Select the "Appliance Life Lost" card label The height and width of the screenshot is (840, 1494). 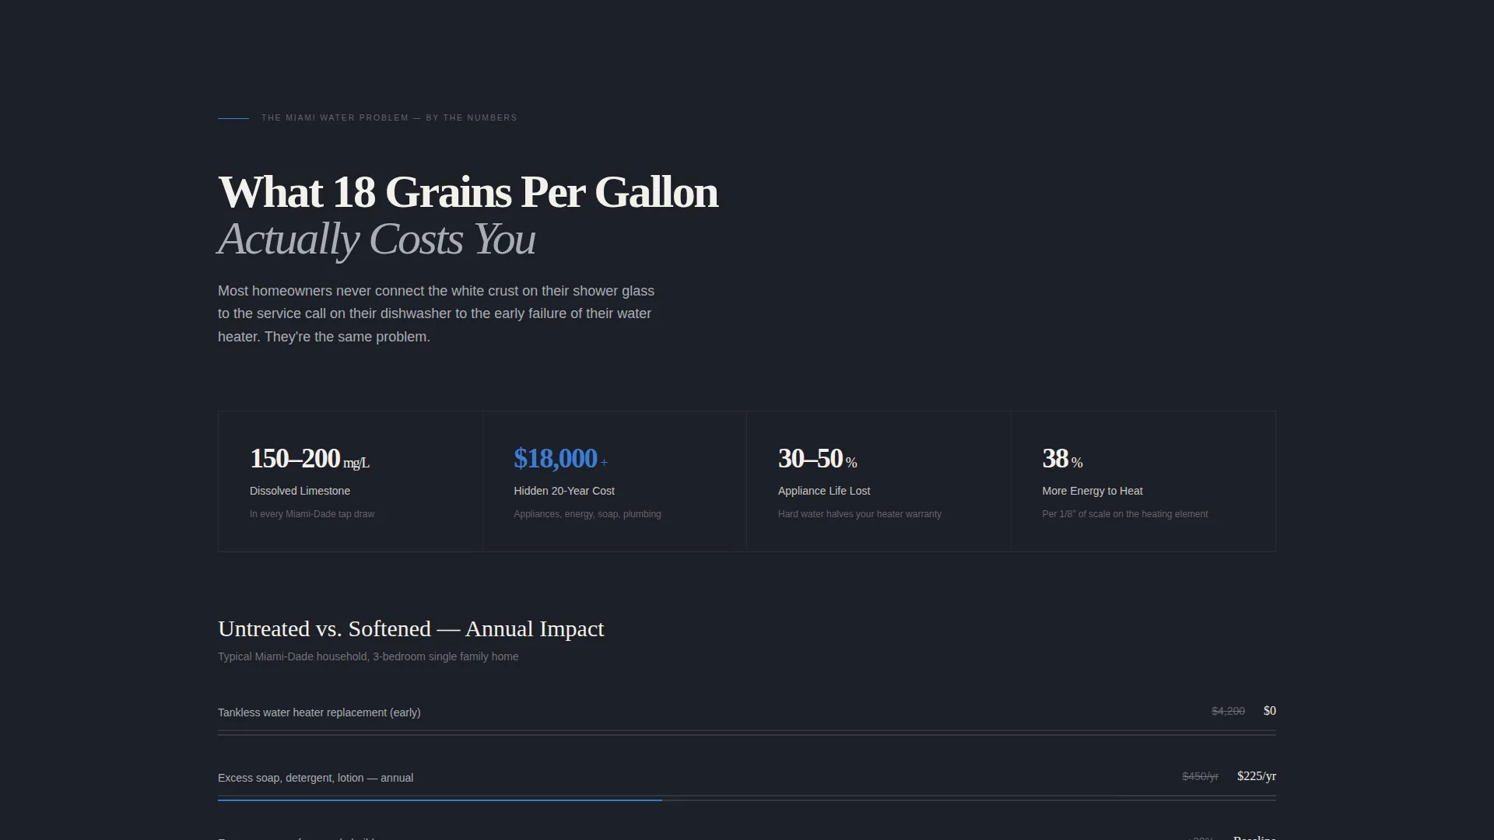pos(824,491)
